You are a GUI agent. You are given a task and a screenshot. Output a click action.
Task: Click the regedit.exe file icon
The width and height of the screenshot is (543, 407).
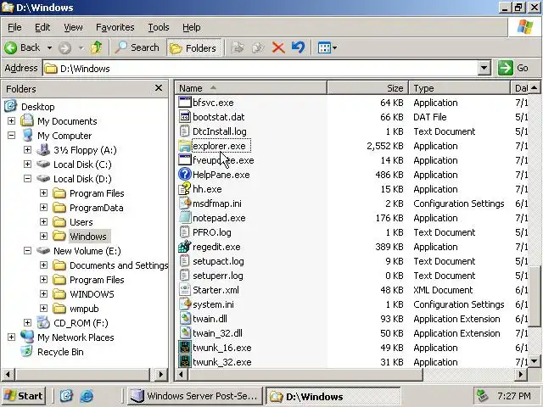185,247
